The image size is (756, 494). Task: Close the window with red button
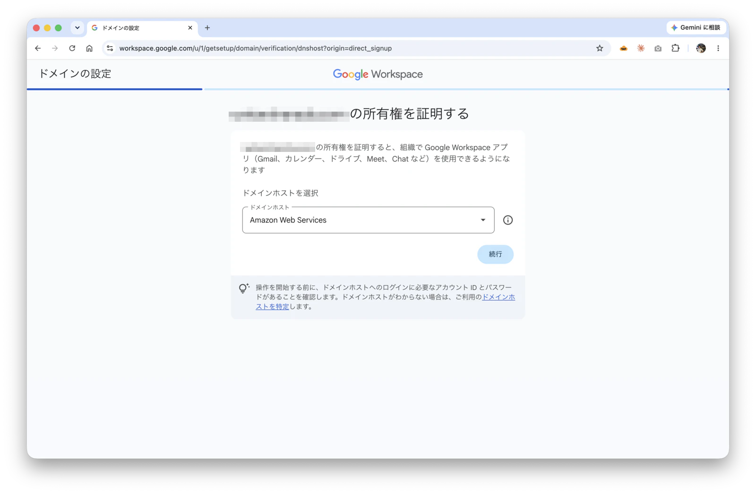[36, 28]
